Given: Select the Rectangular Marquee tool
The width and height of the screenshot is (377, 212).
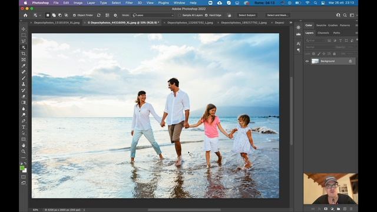Looking at the screenshot, I should (x=24, y=35).
